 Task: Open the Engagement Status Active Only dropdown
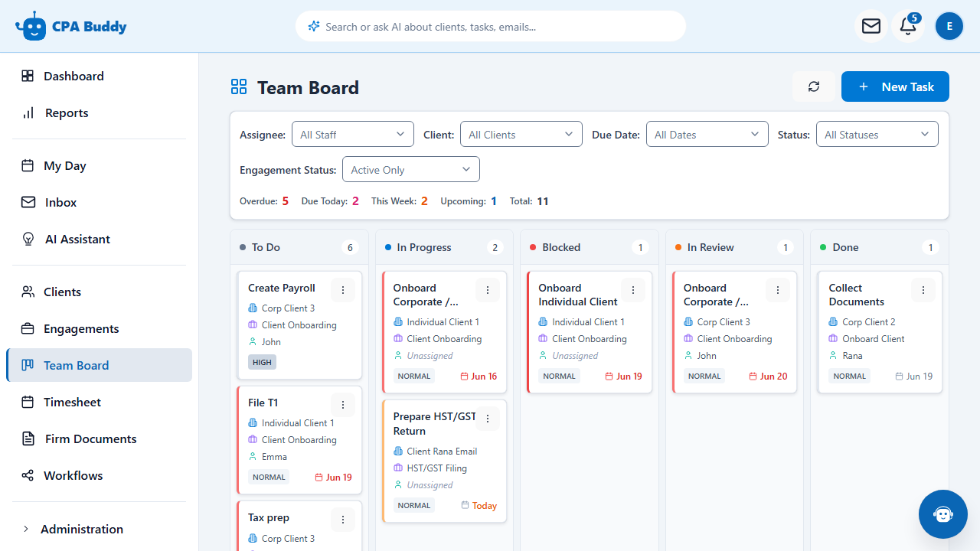pos(411,170)
